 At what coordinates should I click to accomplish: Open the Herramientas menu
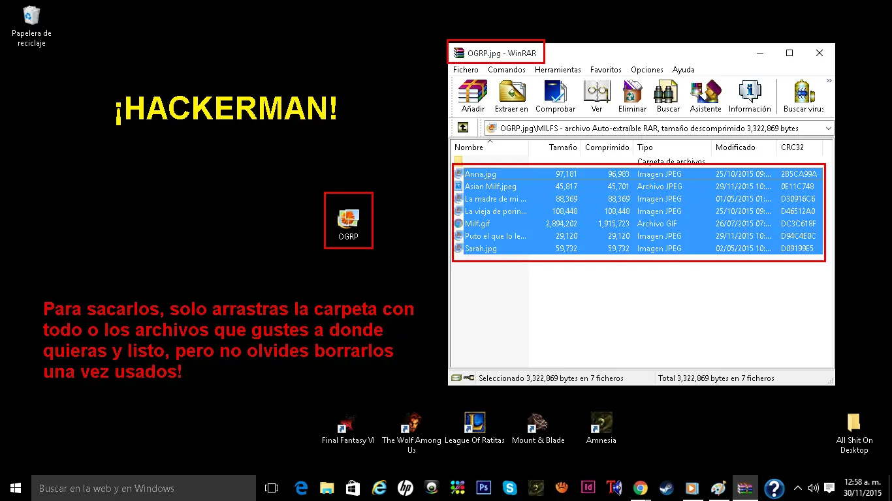558,70
